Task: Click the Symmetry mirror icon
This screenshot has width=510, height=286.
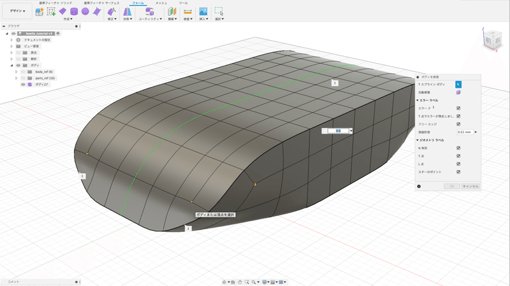Action: coord(127,11)
